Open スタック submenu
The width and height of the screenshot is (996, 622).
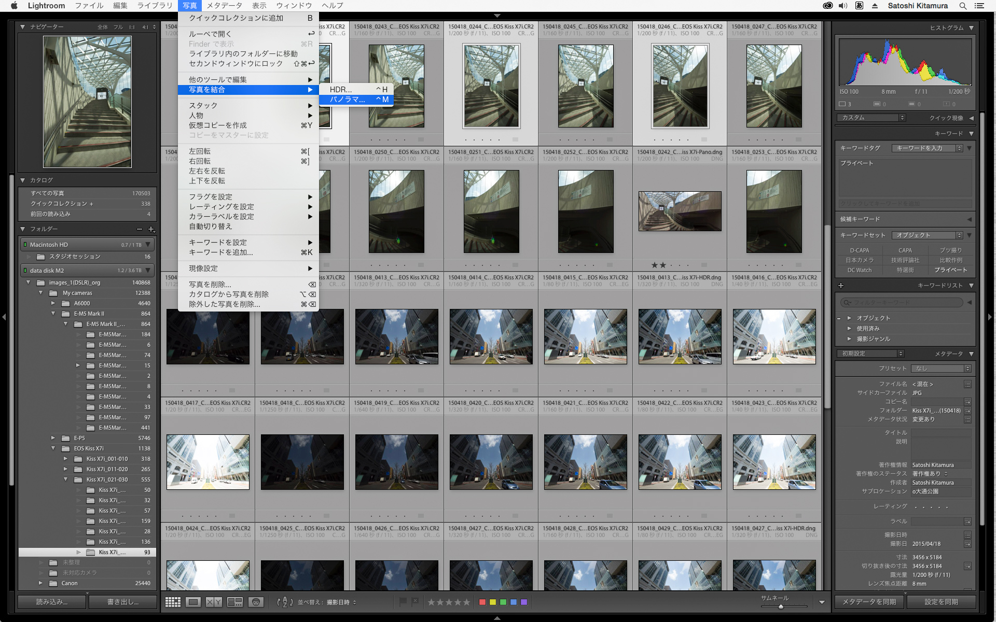(x=248, y=105)
